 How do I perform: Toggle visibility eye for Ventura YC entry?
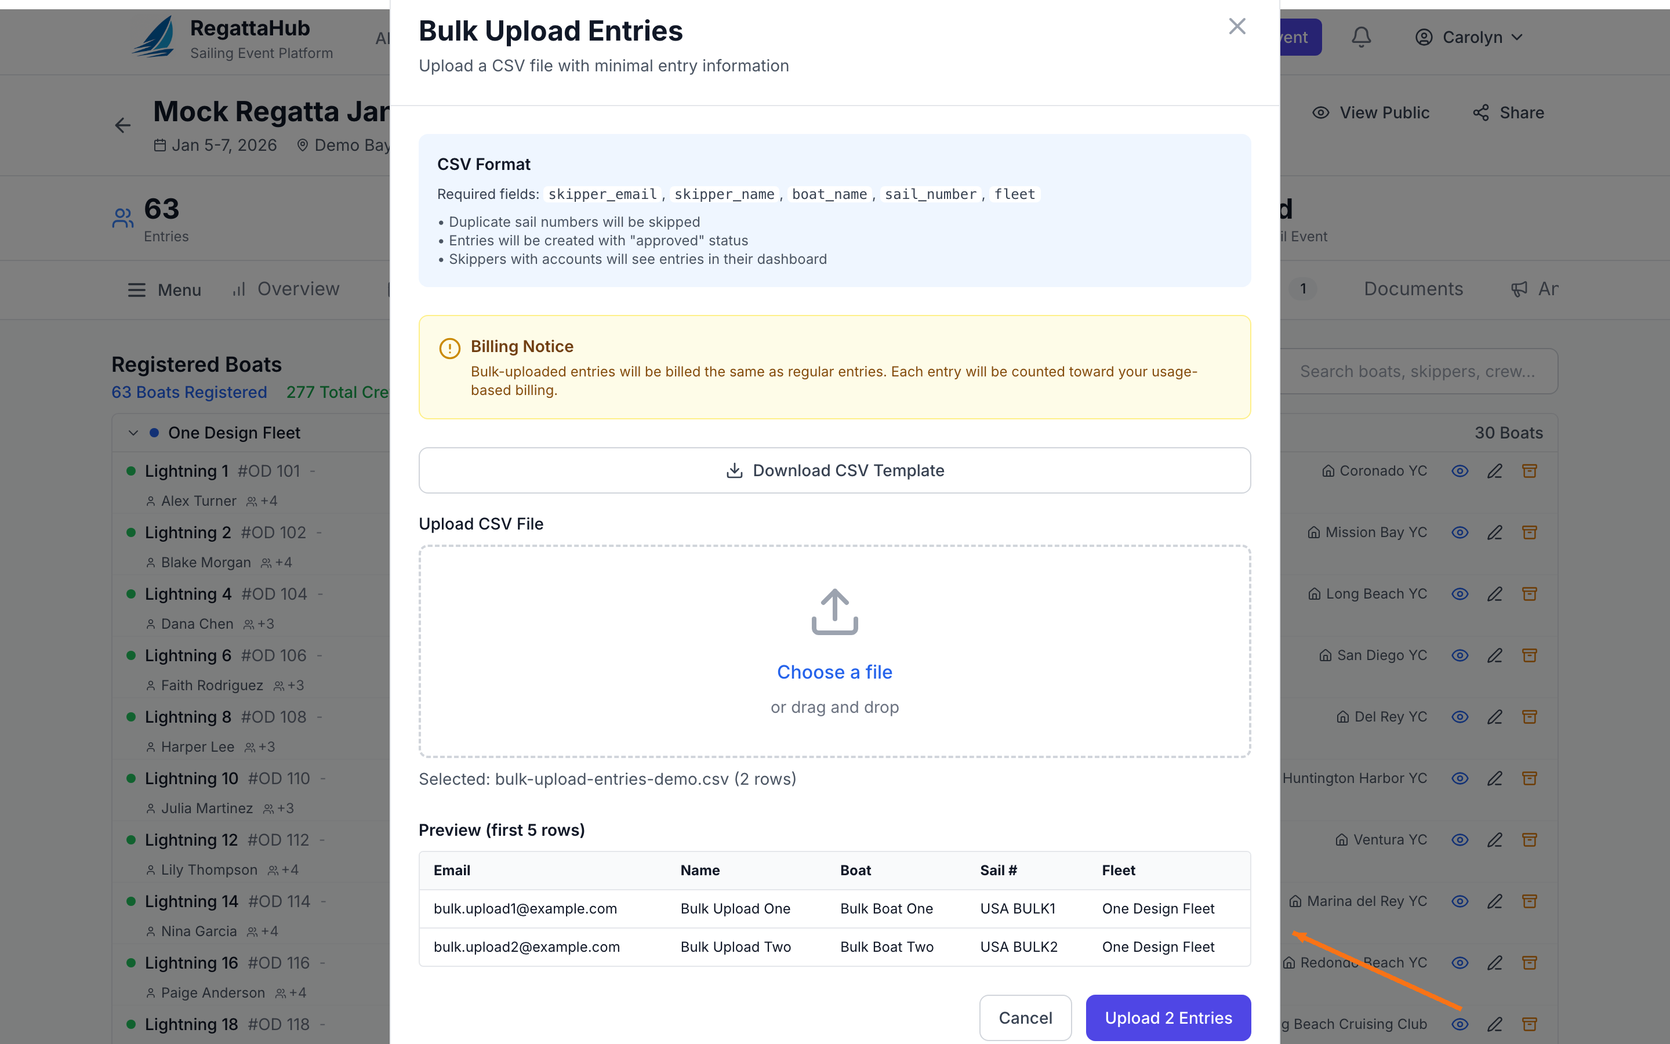[1460, 840]
